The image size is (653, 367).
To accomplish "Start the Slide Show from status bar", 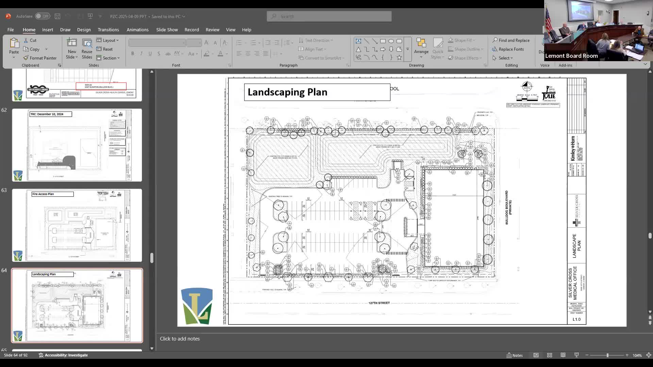I will [576, 355].
